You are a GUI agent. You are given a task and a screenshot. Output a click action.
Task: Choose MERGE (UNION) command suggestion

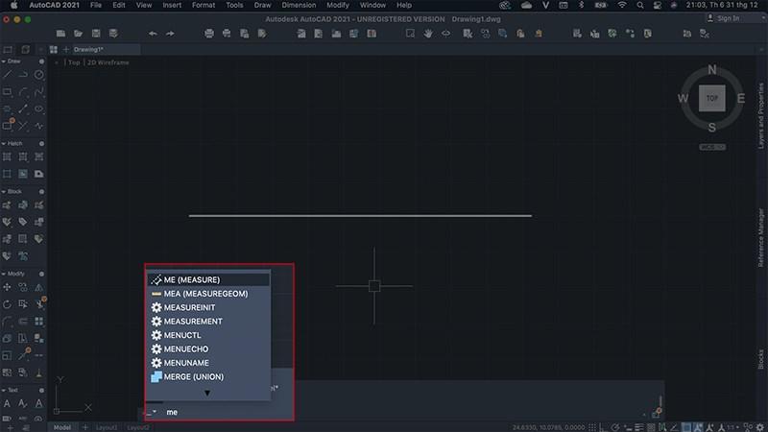[208, 376]
